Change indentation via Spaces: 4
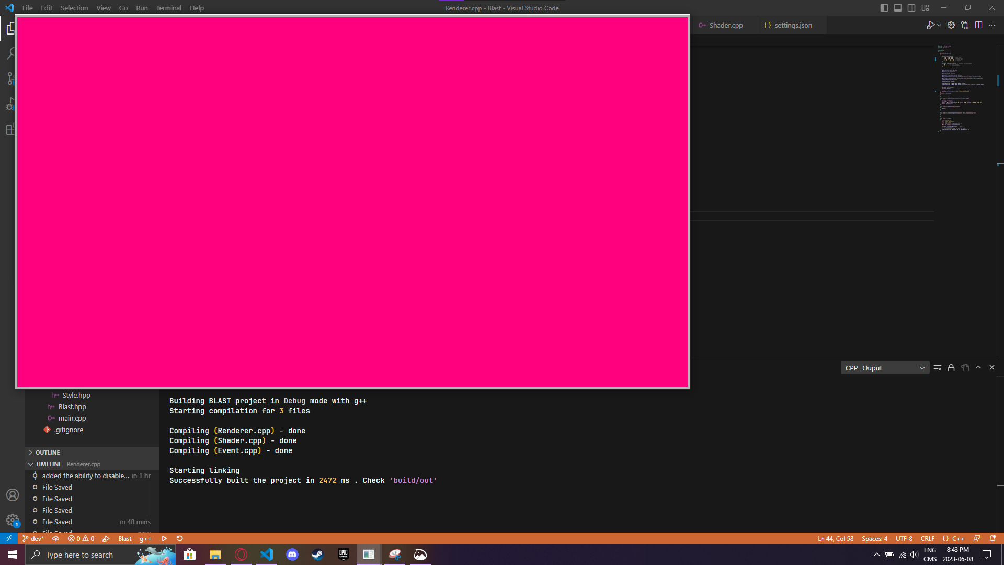 (874, 538)
